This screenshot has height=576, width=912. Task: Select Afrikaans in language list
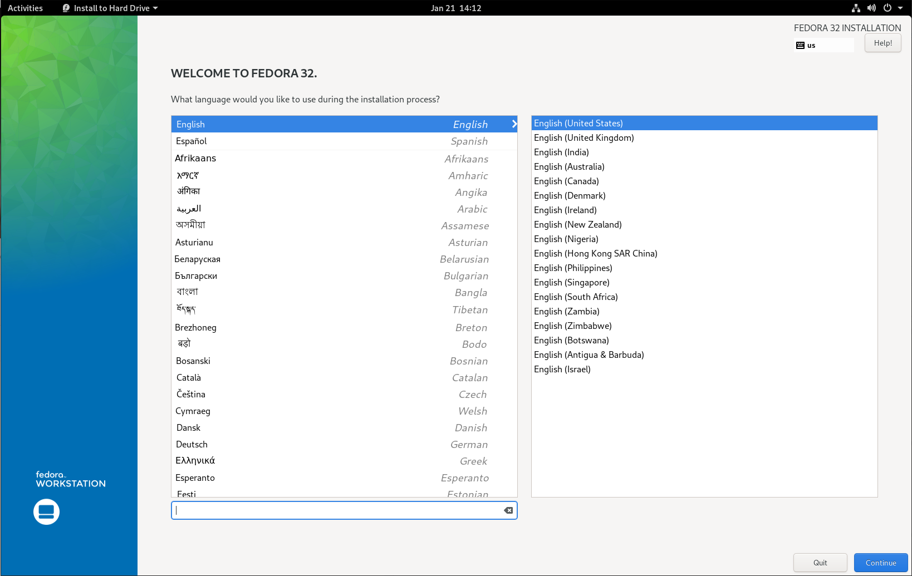tap(344, 159)
